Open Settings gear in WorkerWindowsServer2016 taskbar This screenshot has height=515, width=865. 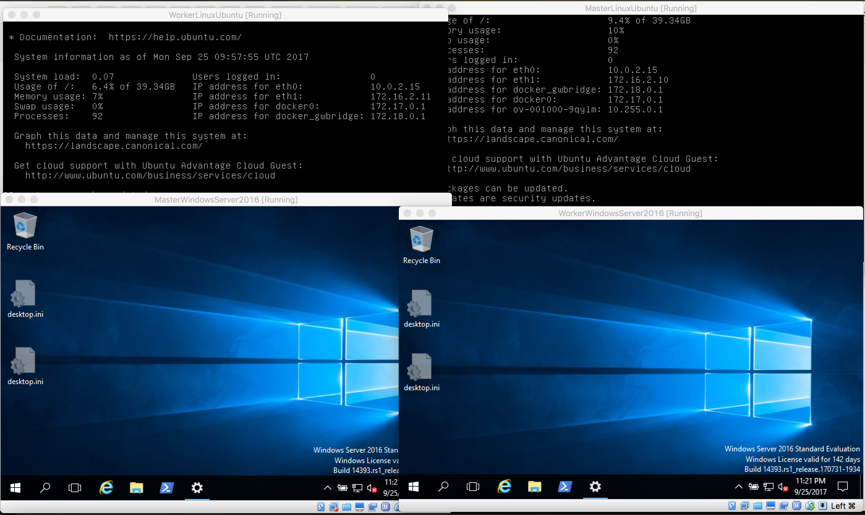click(595, 487)
